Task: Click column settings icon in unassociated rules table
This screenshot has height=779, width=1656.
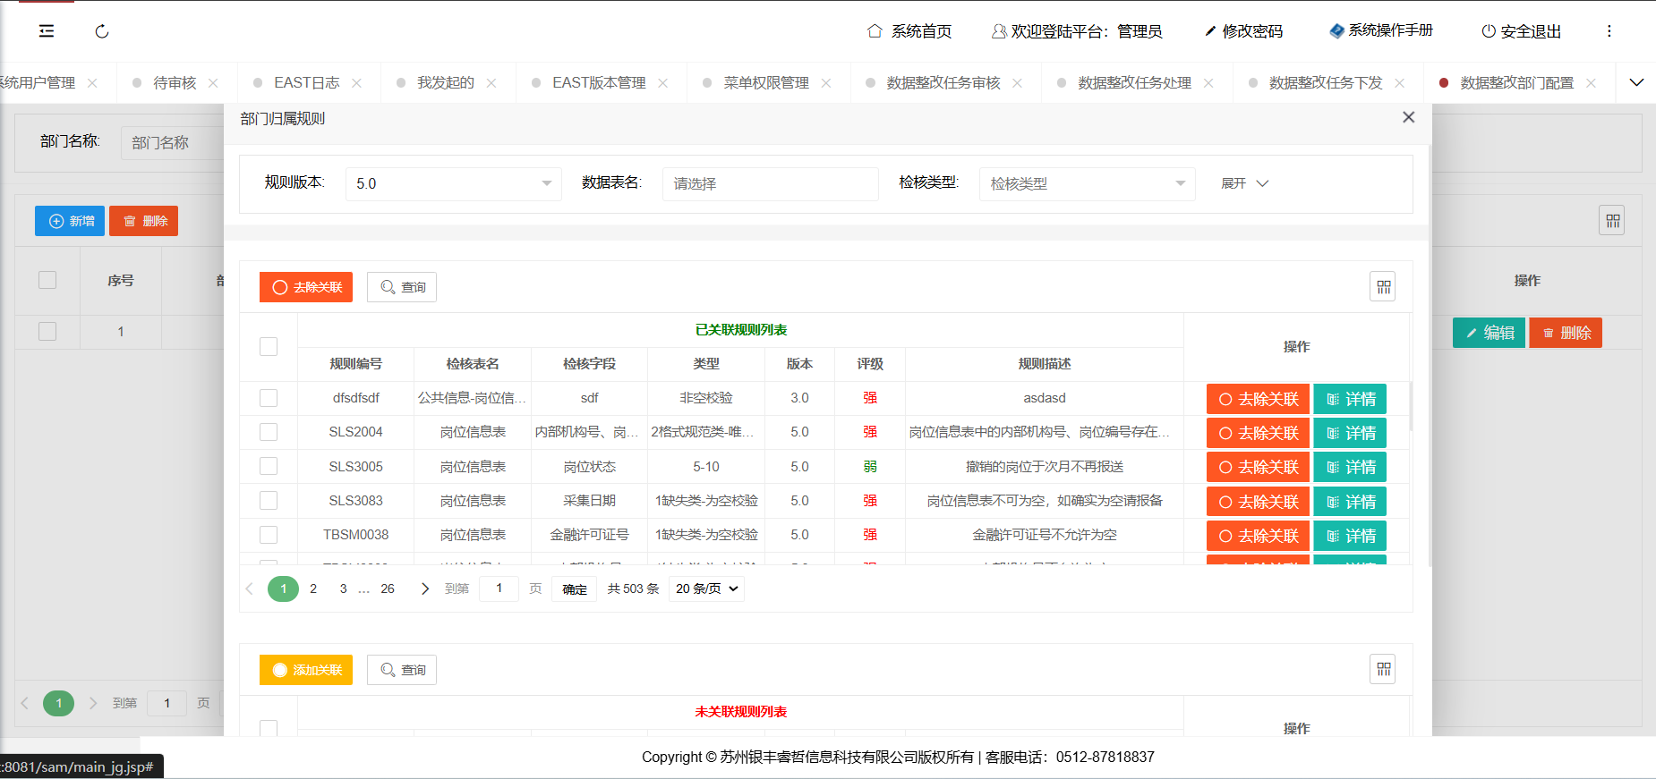Action: 1383,669
